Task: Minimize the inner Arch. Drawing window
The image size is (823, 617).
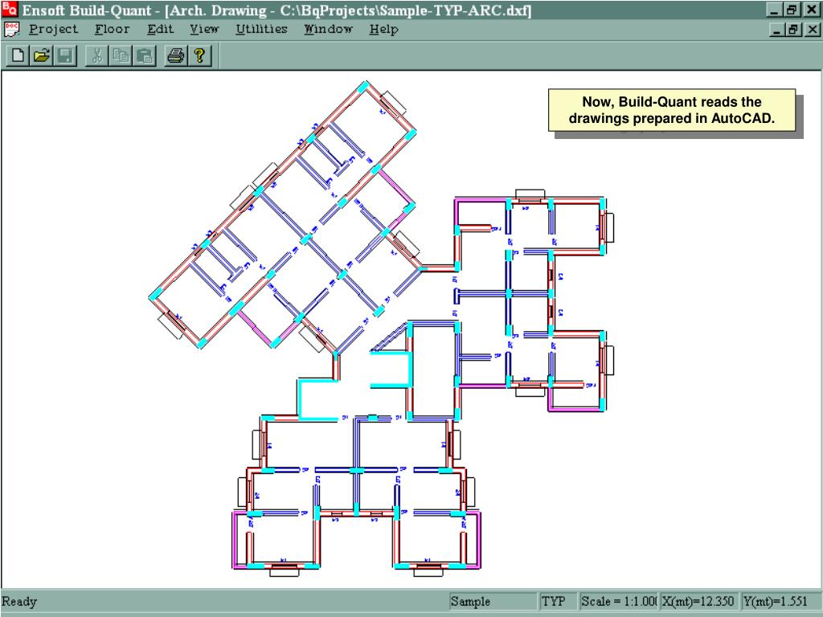Action: point(777,30)
